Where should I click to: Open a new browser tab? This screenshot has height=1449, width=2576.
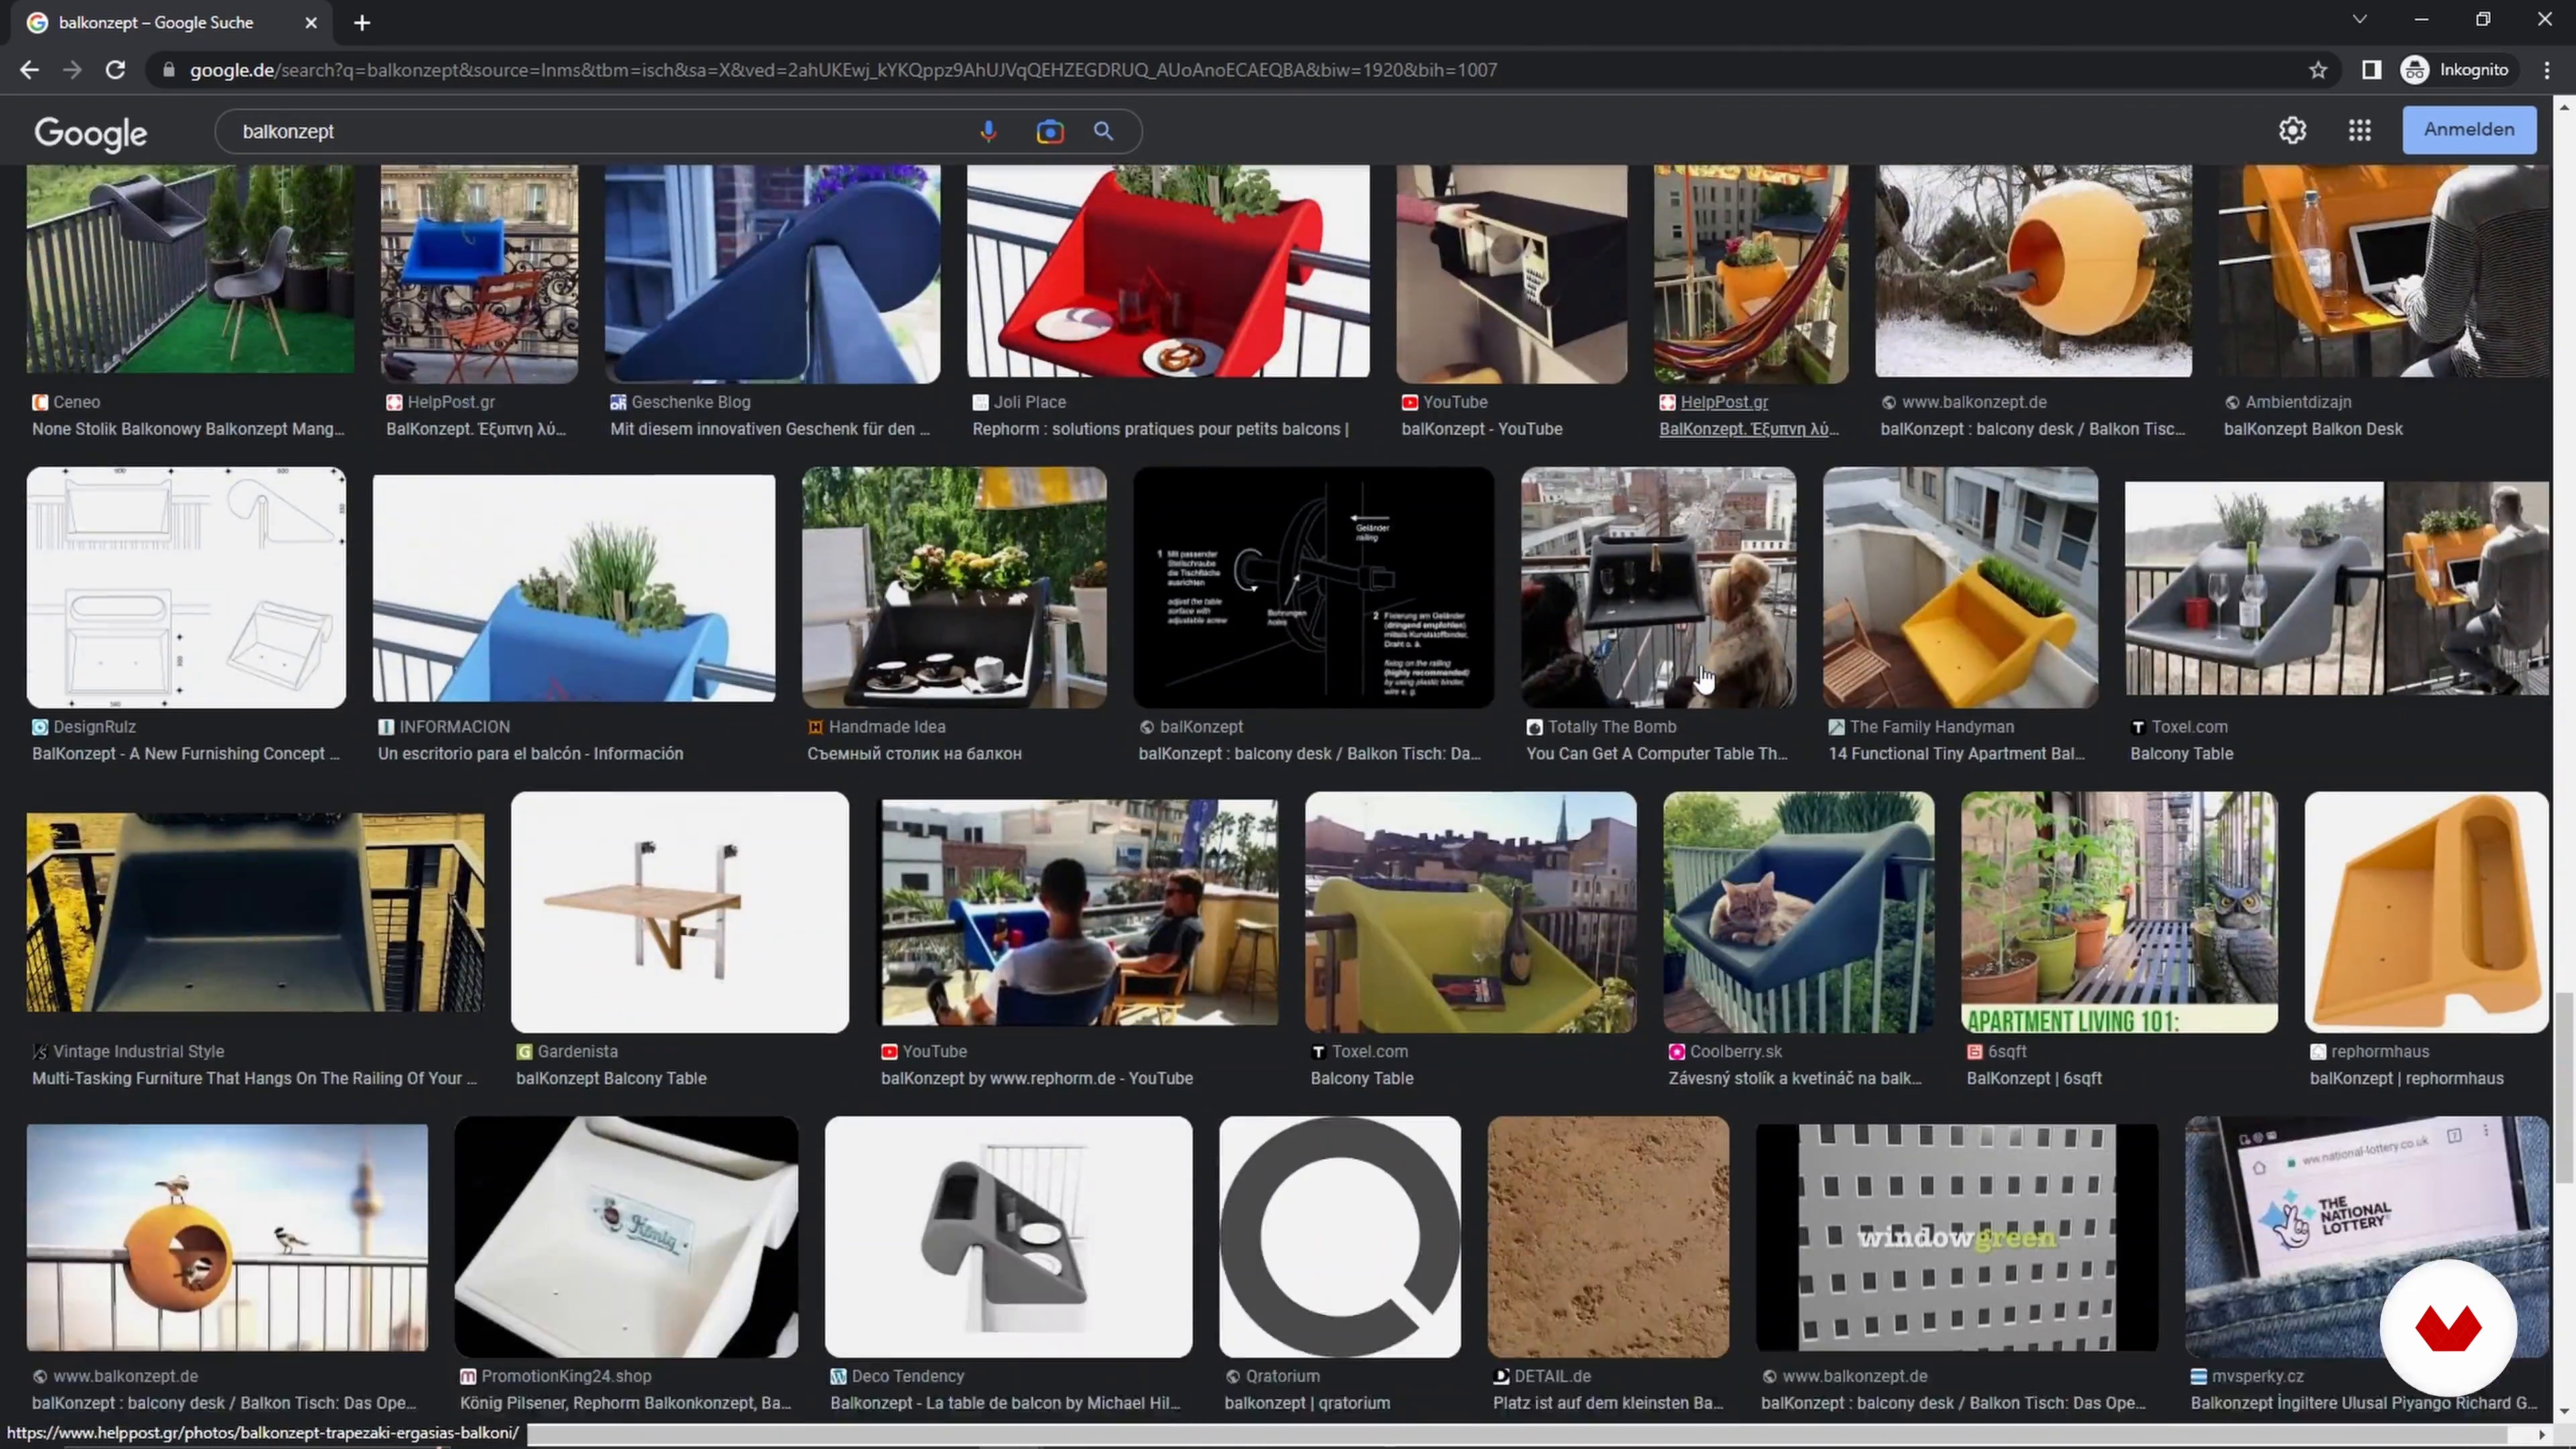point(362,22)
